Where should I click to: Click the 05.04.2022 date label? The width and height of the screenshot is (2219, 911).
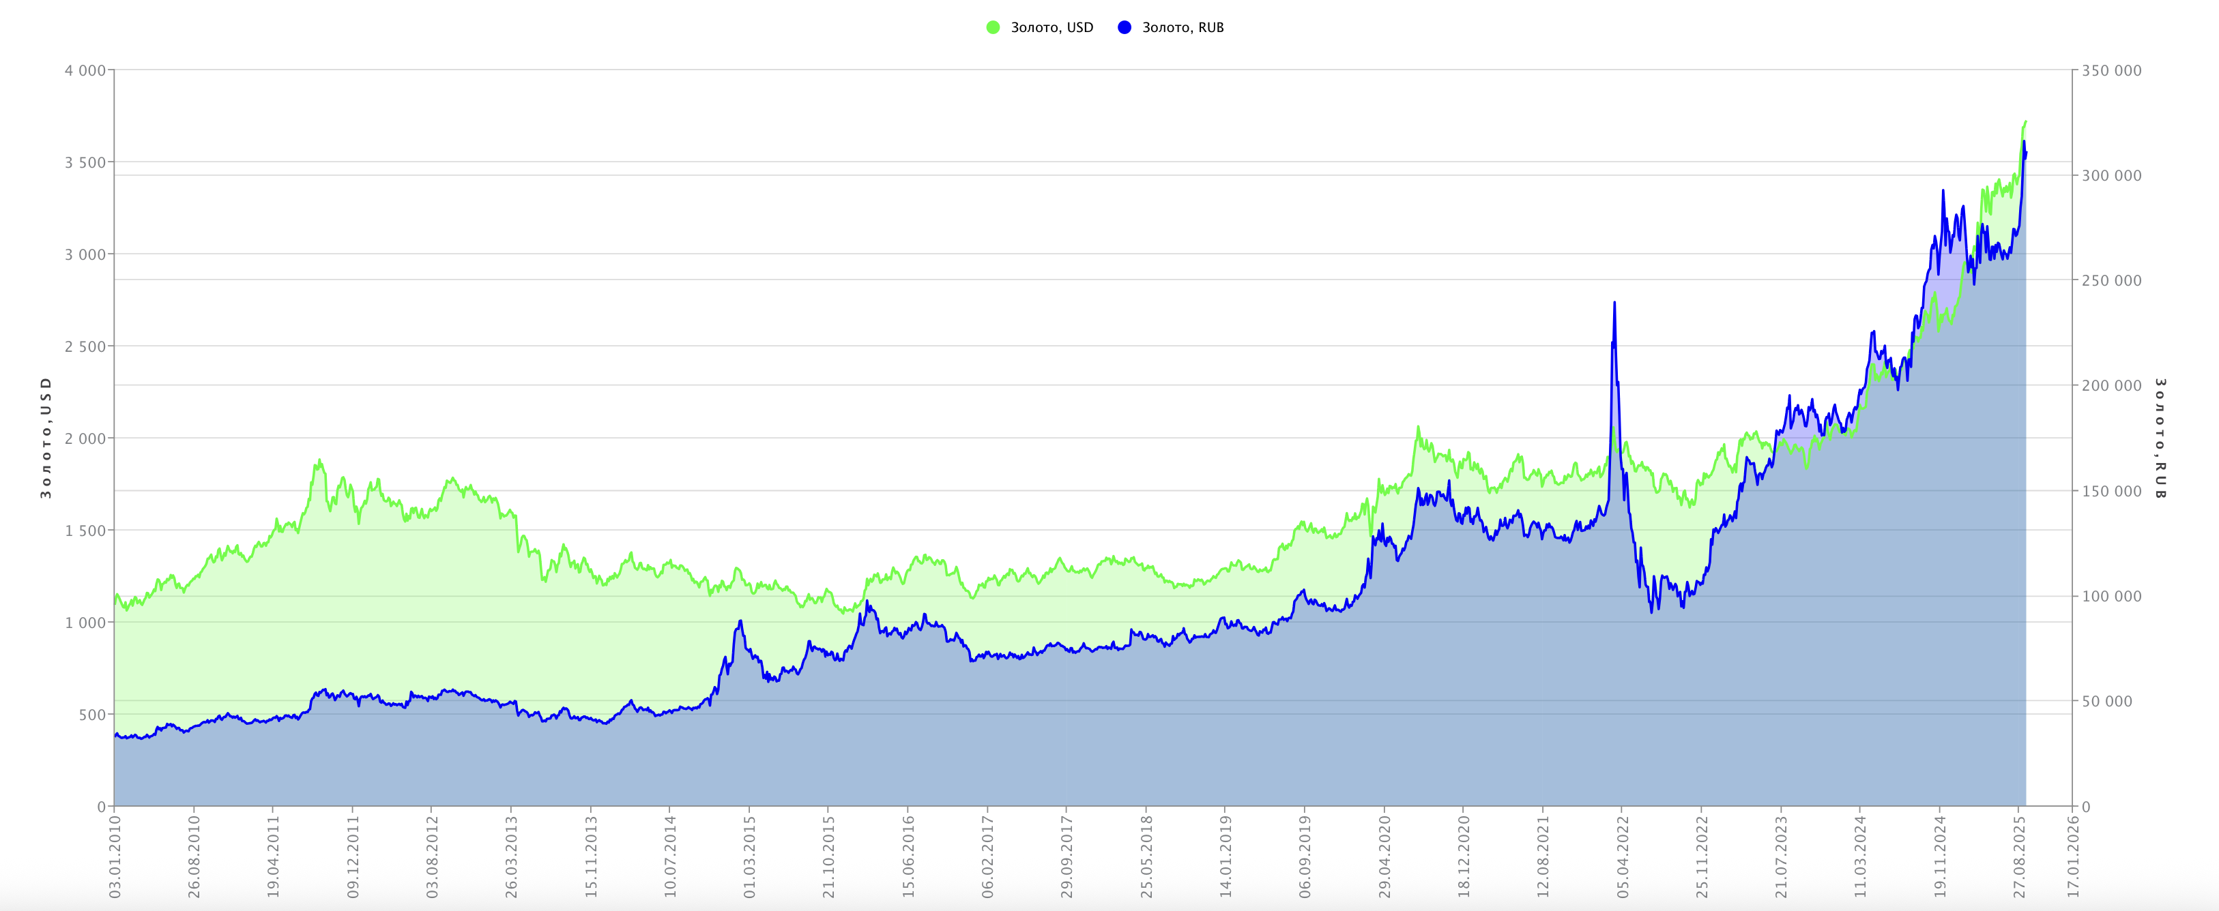coord(1623,858)
